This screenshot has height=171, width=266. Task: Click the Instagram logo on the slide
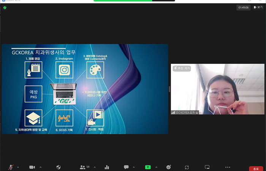pos(64,70)
